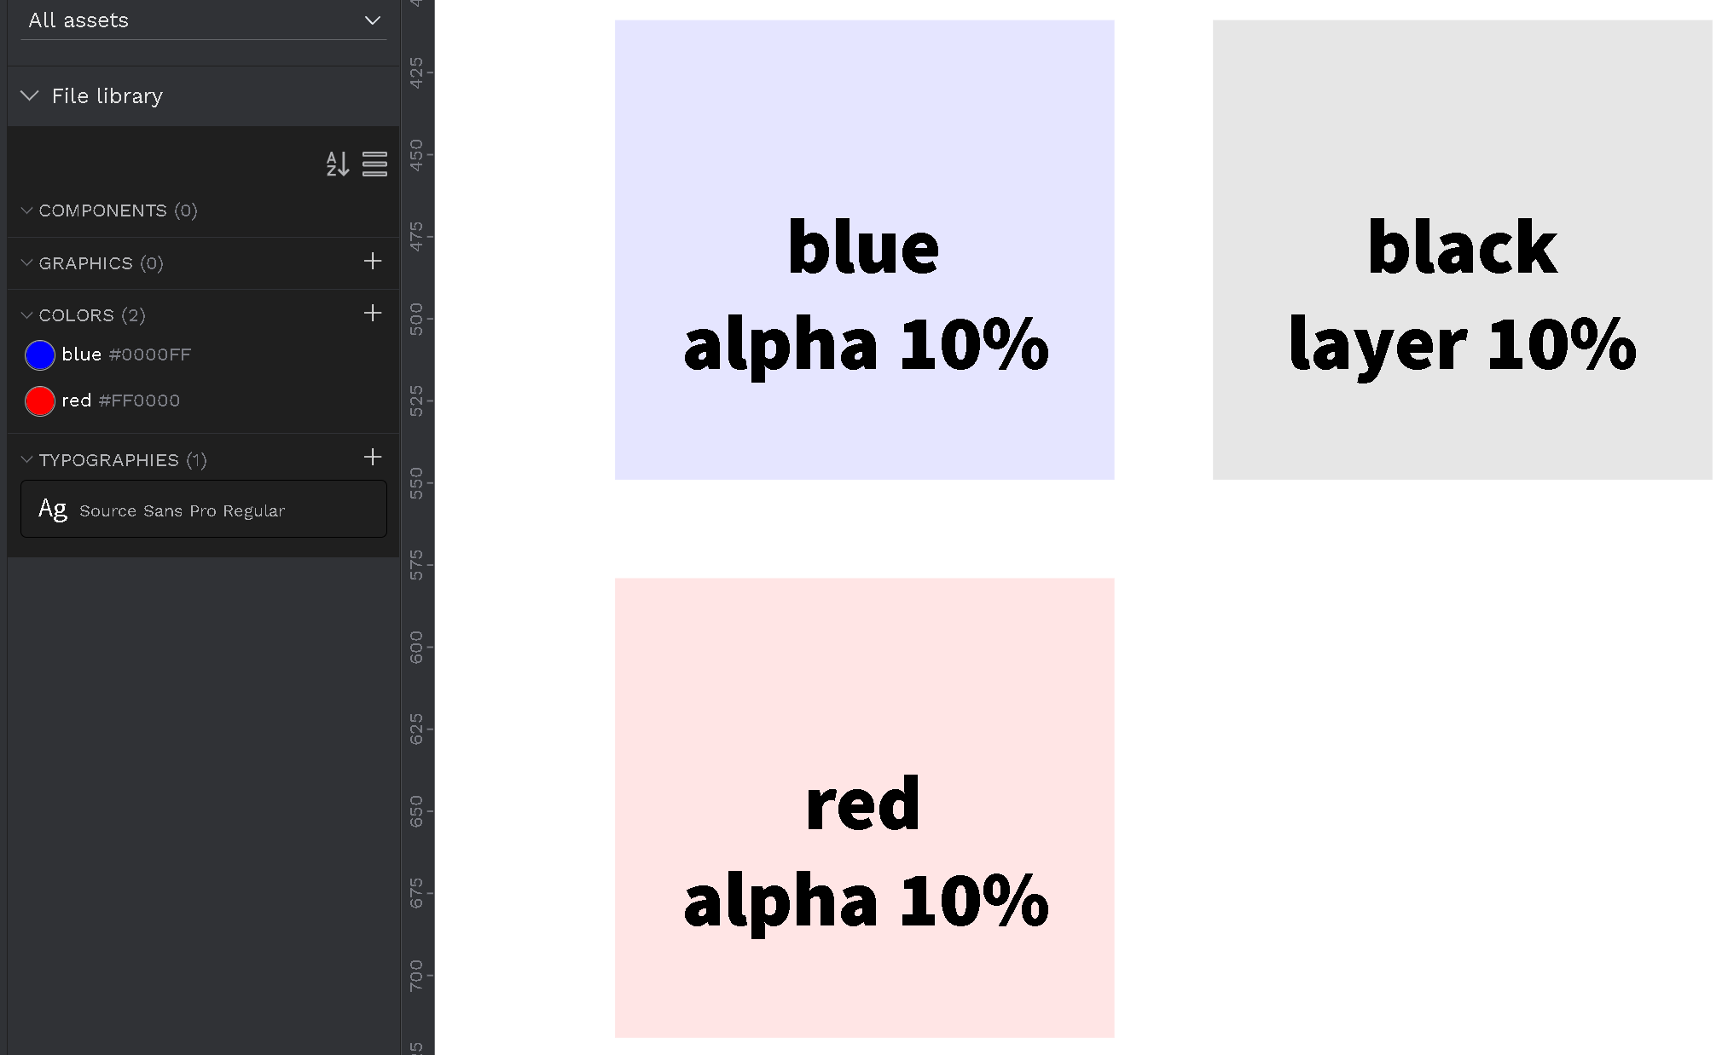Collapse the File library section
This screenshot has height=1055, width=1728.
[x=29, y=95]
